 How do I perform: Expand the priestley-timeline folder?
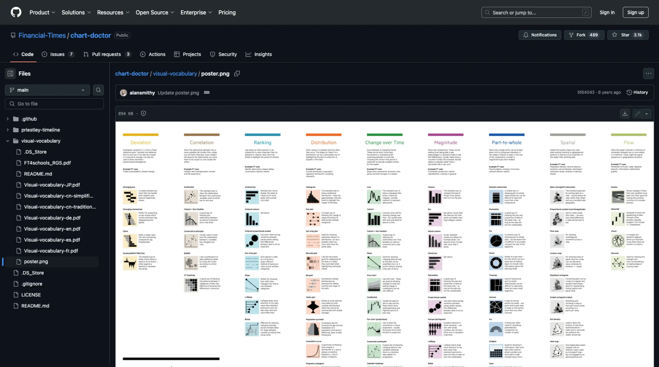[x=8, y=130]
